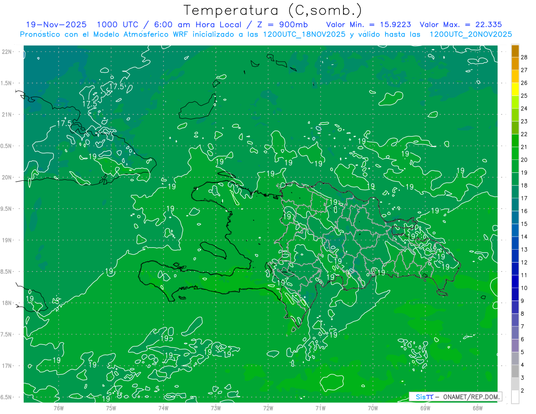Click the "71W" longitude label
536x414 pixels.
pyautogui.click(x=320, y=408)
